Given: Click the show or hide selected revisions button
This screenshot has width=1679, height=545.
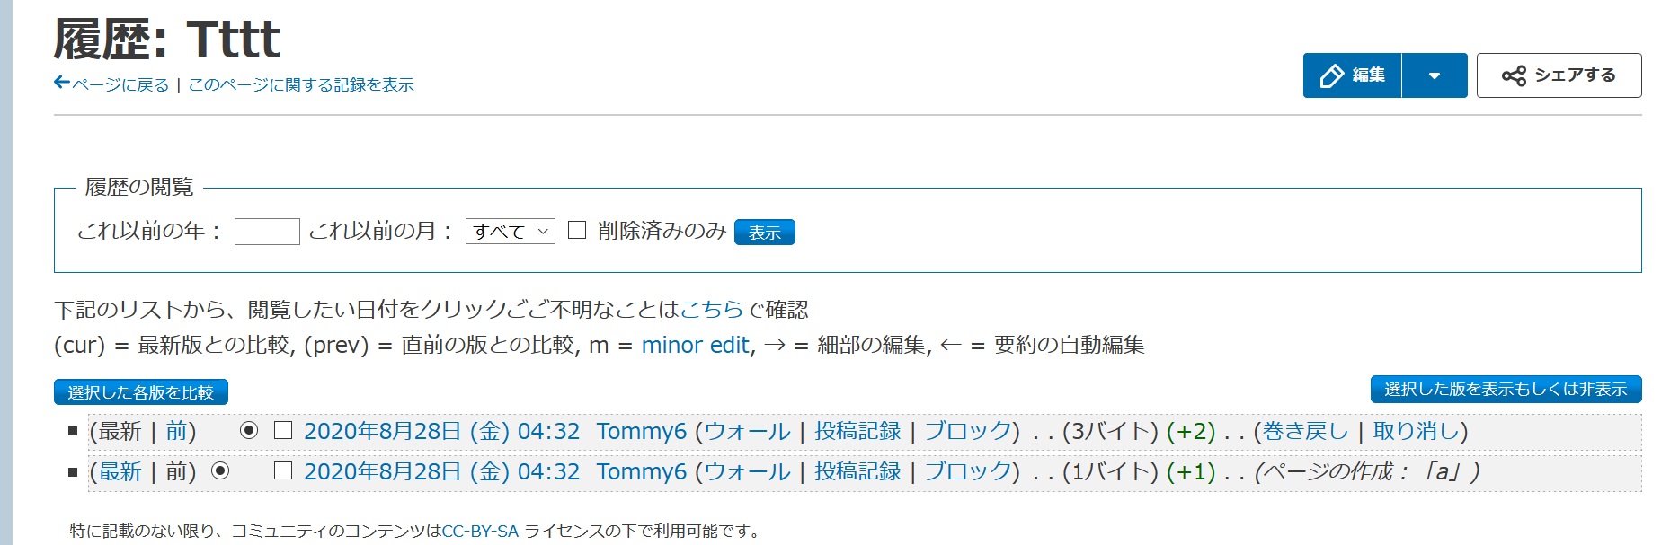Looking at the screenshot, I should pos(1506,389).
